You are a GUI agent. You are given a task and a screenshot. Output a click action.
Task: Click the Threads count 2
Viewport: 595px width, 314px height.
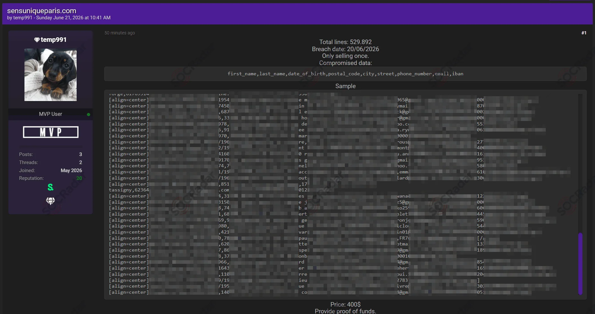click(x=80, y=162)
